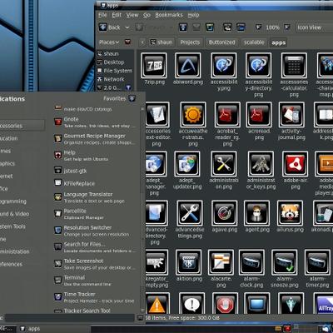The height and width of the screenshot is (333, 333).
Task: Select the alarm-snooze.png icon
Action: (285, 262)
